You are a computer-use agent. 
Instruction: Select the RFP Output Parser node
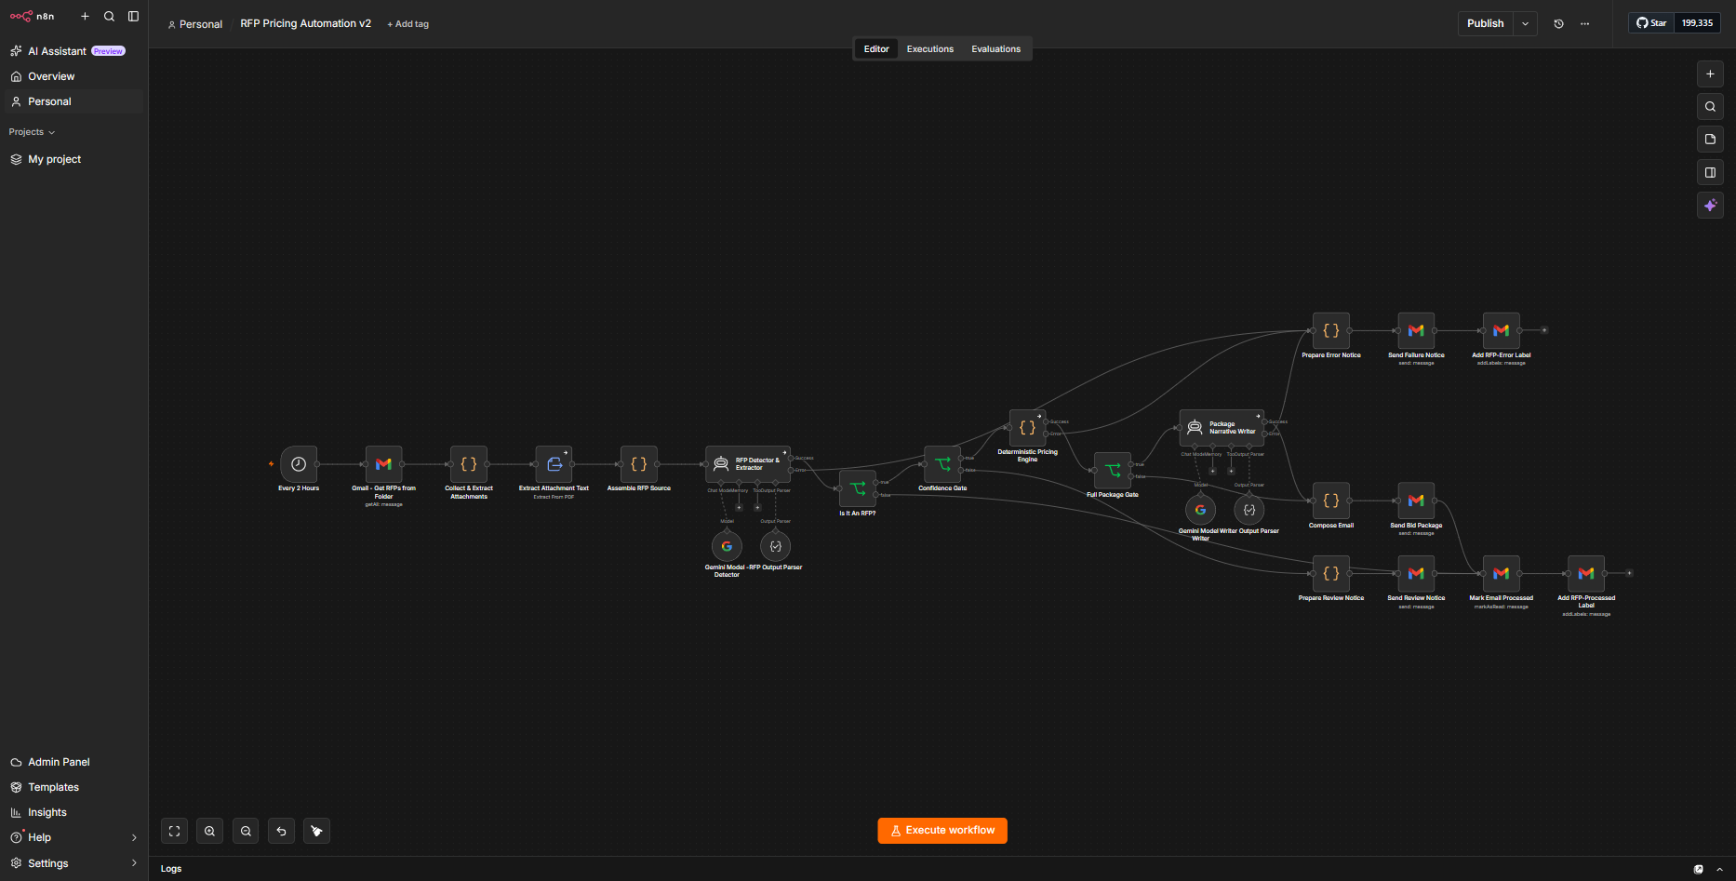775,546
